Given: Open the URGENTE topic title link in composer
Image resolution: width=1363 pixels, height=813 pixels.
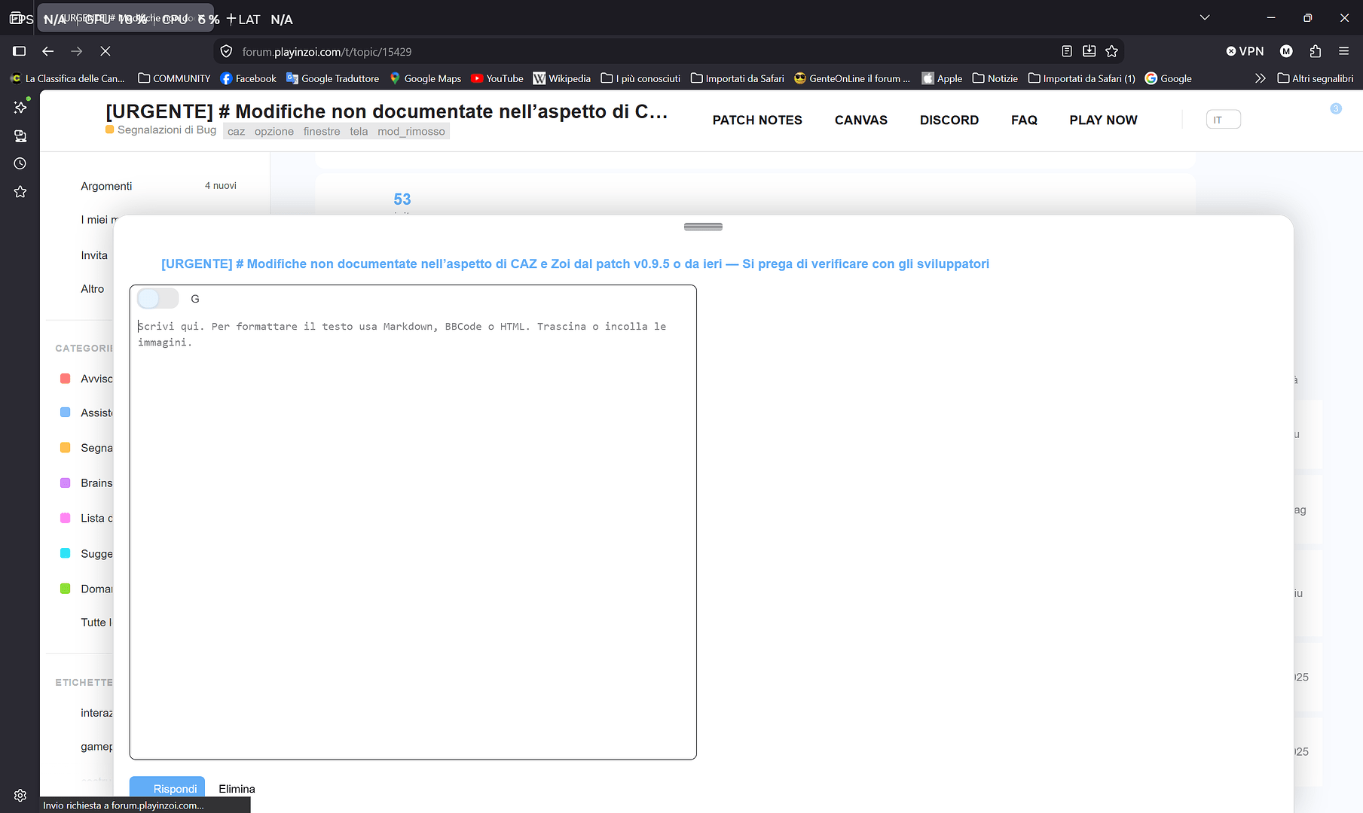Looking at the screenshot, I should [575, 263].
